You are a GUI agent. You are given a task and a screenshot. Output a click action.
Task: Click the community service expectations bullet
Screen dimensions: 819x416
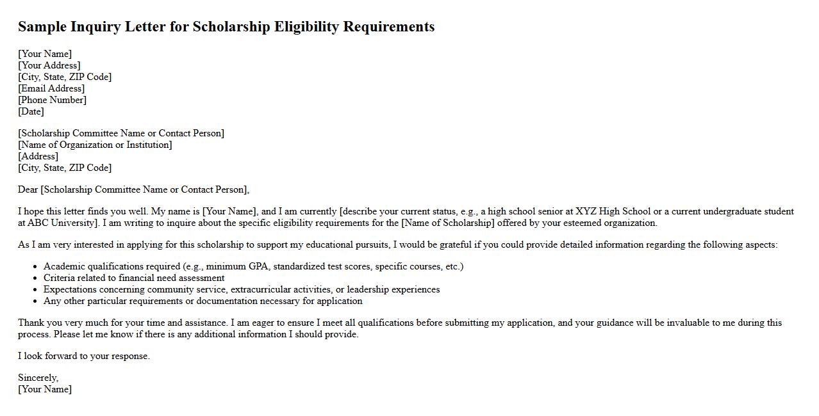242,289
